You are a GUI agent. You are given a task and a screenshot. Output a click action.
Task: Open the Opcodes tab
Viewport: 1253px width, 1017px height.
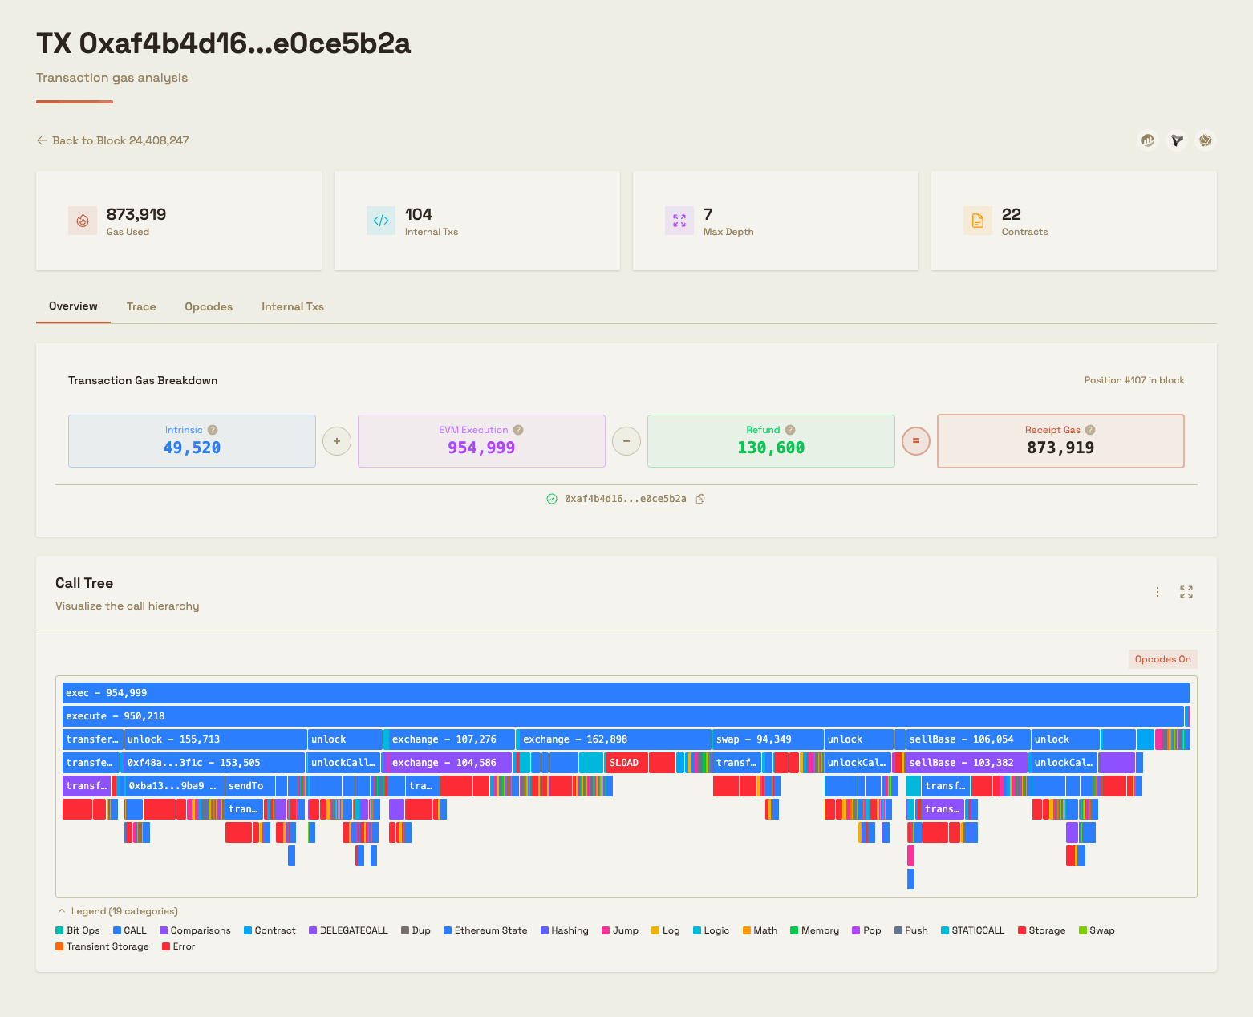209,306
